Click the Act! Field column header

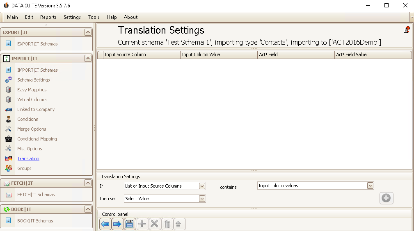(x=296, y=54)
